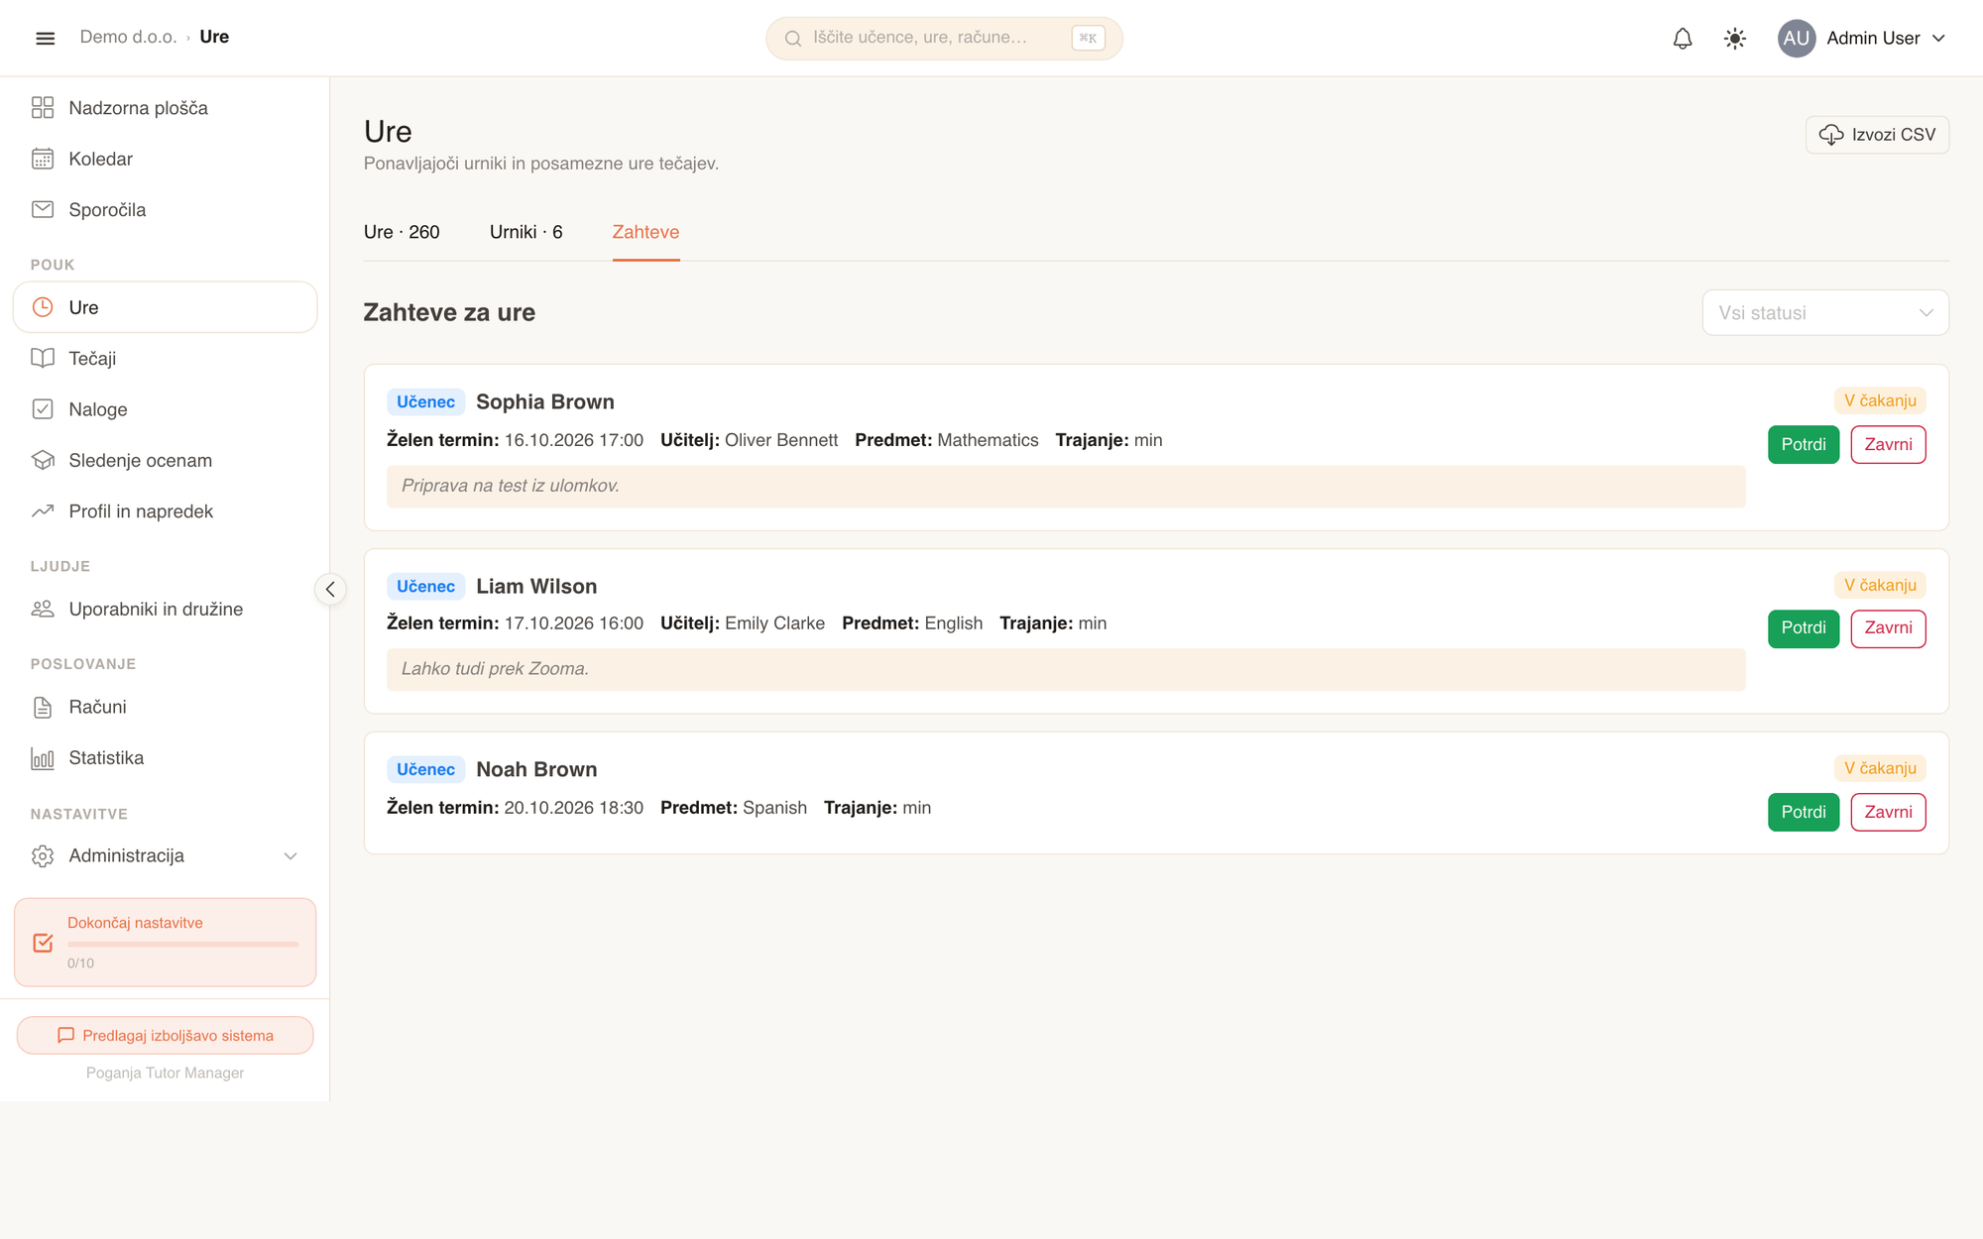The image size is (1983, 1239).
Task: Click the Dokončaj nastavitve progress bar
Action: tap(182, 945)
